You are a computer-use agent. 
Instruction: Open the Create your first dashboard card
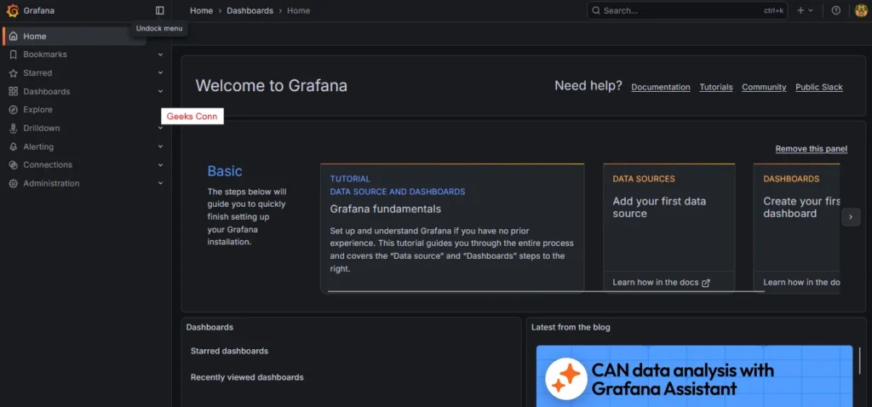click(797, 228)
